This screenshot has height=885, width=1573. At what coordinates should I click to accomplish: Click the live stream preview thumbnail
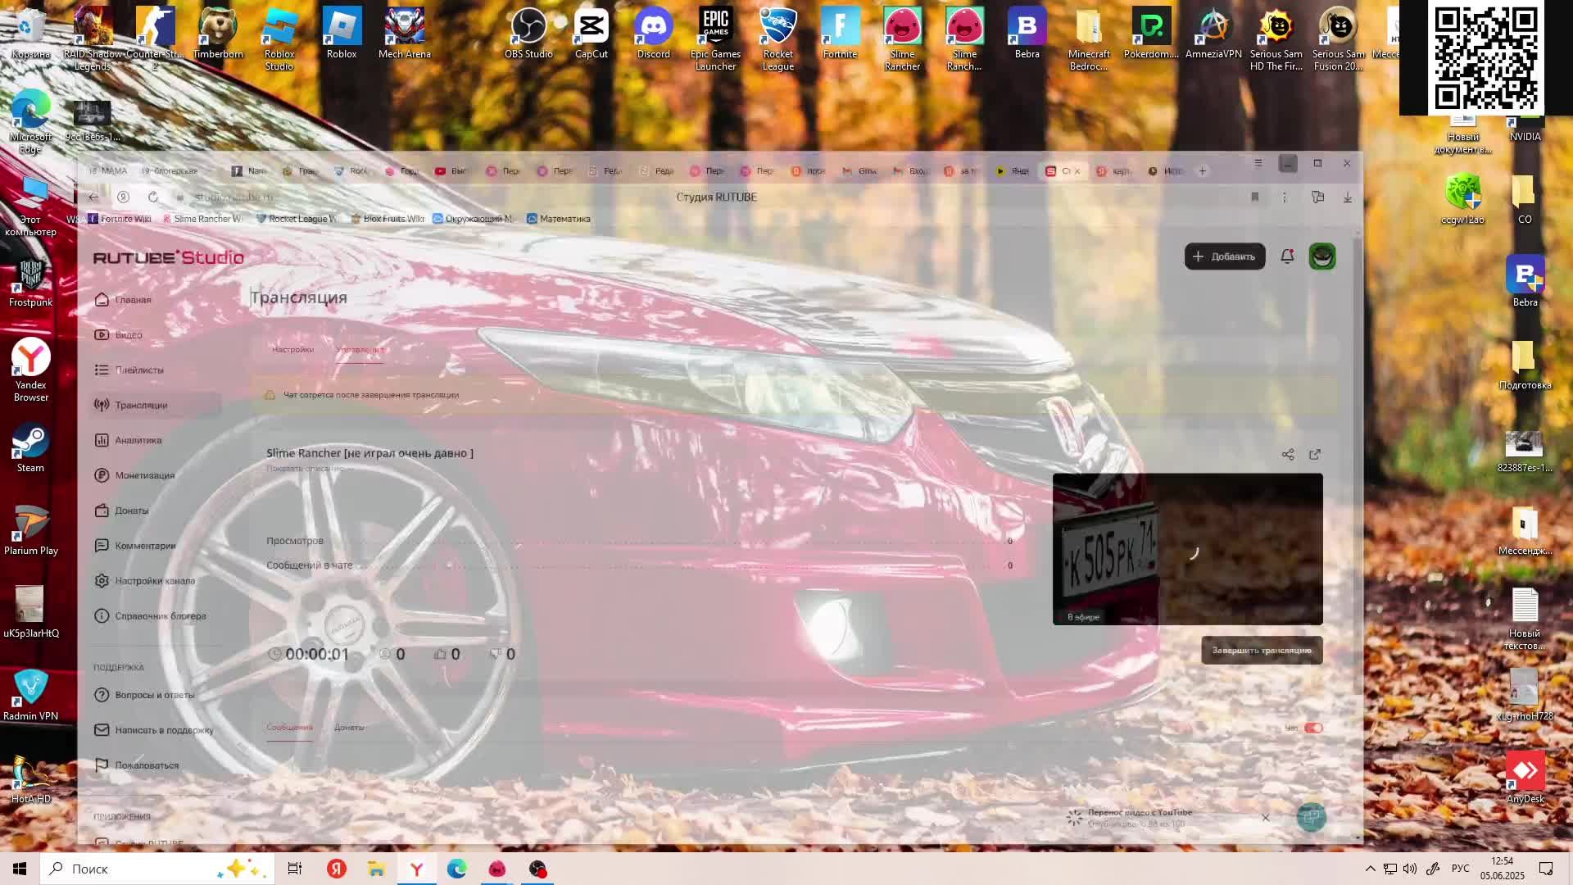coord(1187,549)
